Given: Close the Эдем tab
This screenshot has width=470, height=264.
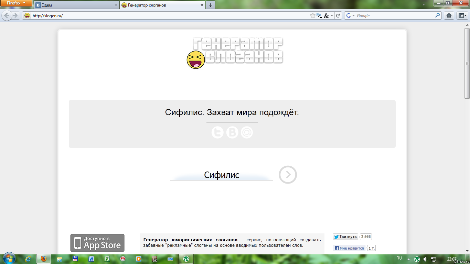Looking at the screenshot, I should [x=116, y=5].
